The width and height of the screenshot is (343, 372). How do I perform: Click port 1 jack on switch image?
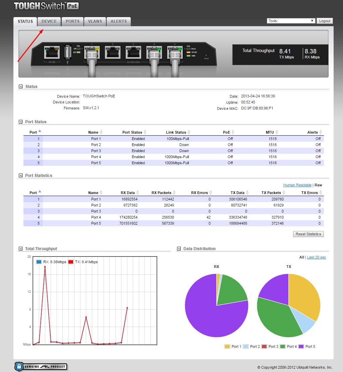coord(92,52)
